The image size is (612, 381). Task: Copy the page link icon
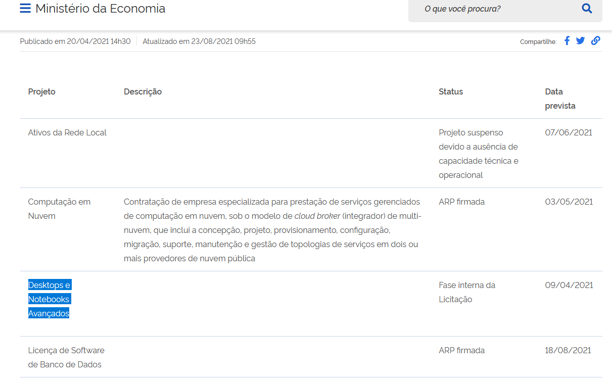[x=595, y=41]
